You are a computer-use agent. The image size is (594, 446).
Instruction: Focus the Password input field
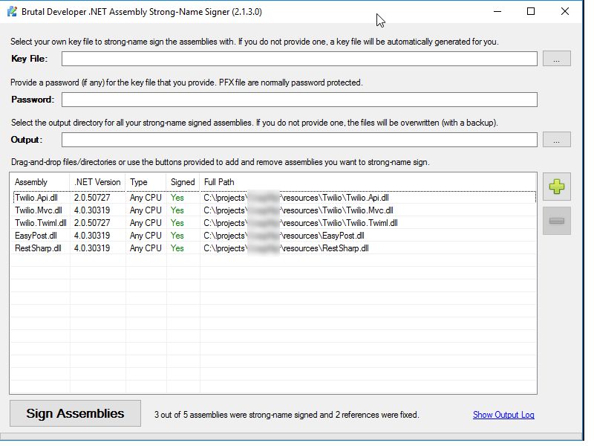(297, 99)
